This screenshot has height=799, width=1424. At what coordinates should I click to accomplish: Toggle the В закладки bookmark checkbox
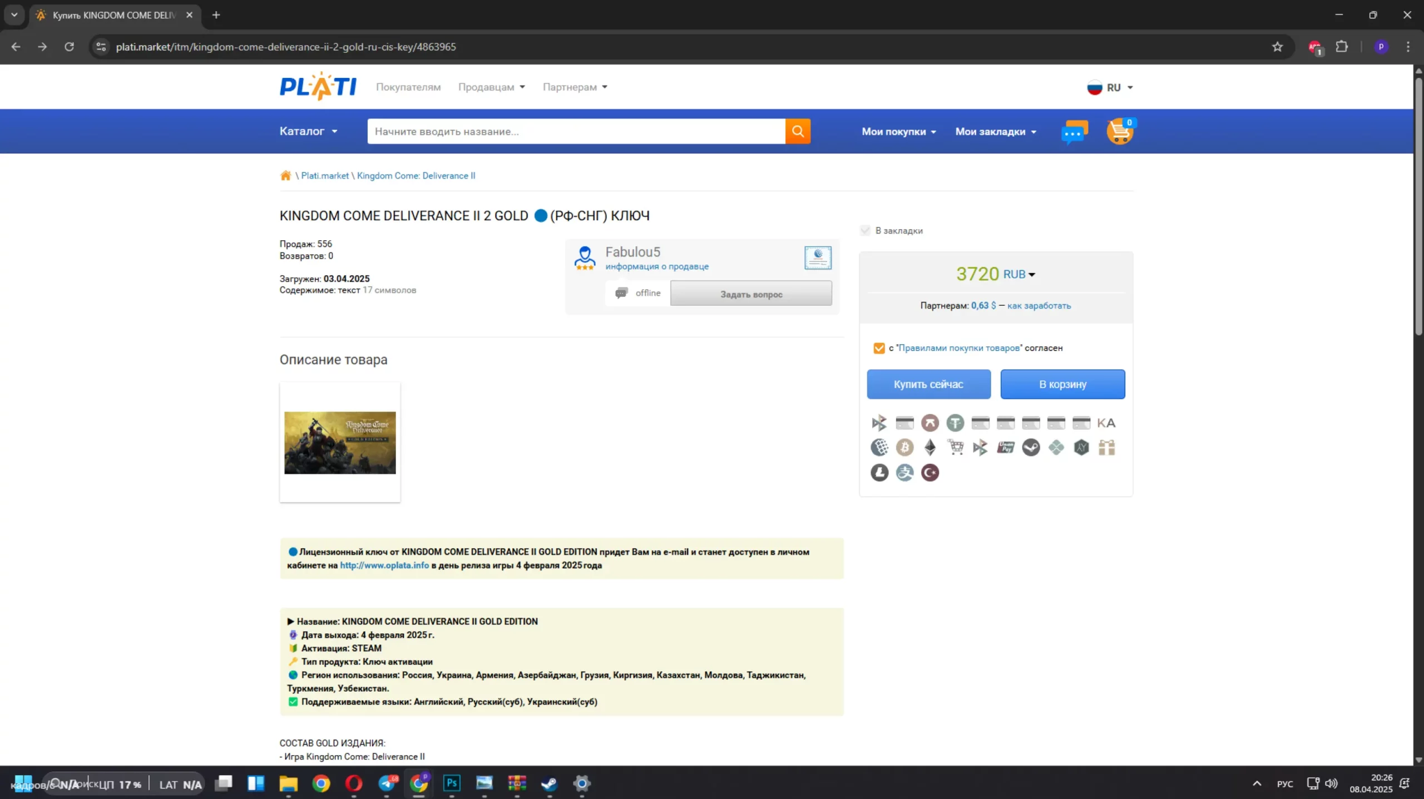(865, 230)
